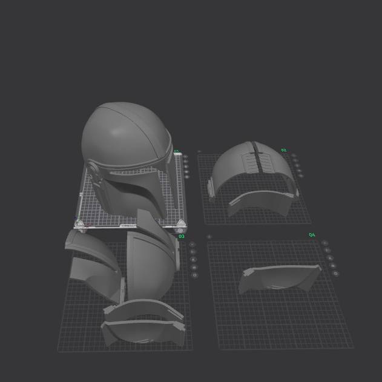Screen dimensions: 382x382
Task: Select the plate number label 02
Action: click(x=283, y=150)
